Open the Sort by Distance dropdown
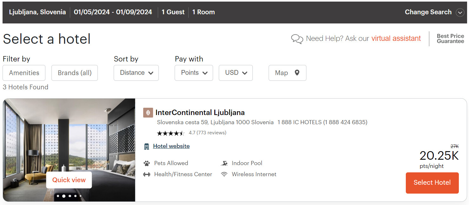Viewport: 469px width, 205px height. pos(136,73)
